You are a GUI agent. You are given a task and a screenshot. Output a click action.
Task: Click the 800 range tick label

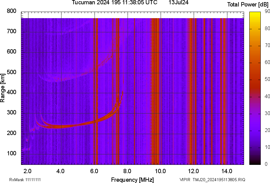click(x=11, y=11)
